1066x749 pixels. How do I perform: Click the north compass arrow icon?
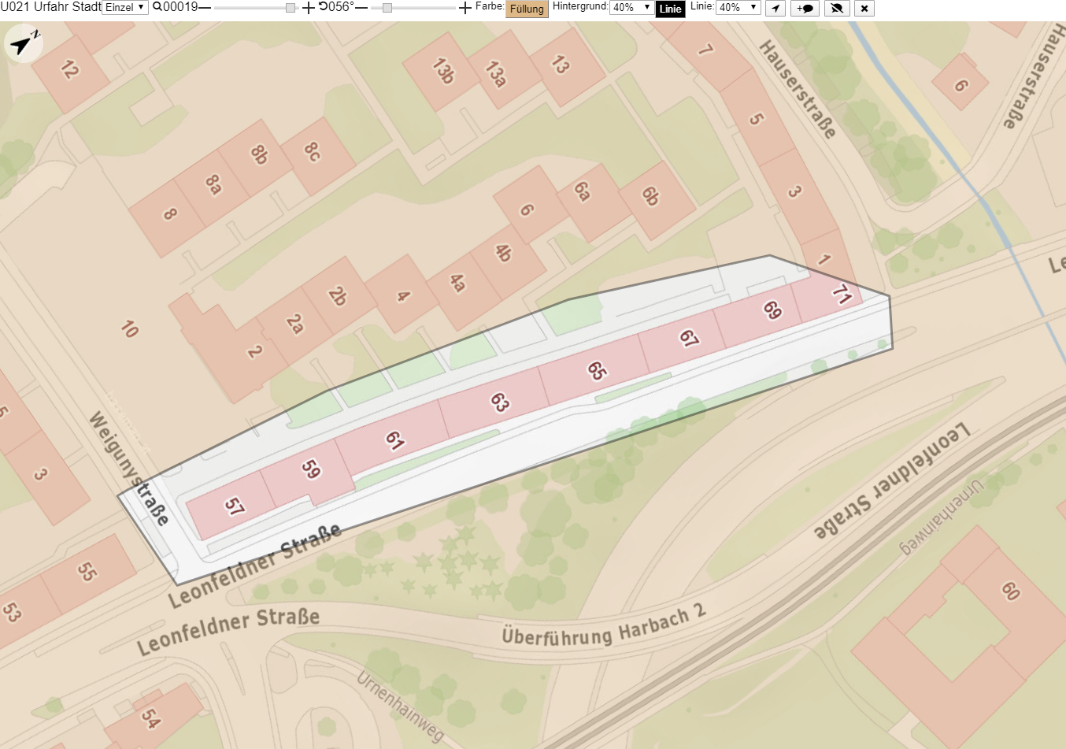22,44
